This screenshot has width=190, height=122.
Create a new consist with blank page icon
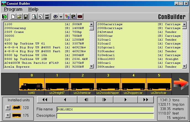(x=13, y=17)
